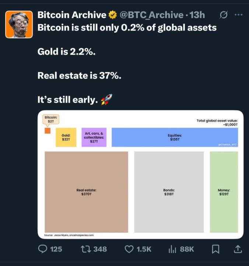Click the blue Equities $135T block

(x=175, y=137)
